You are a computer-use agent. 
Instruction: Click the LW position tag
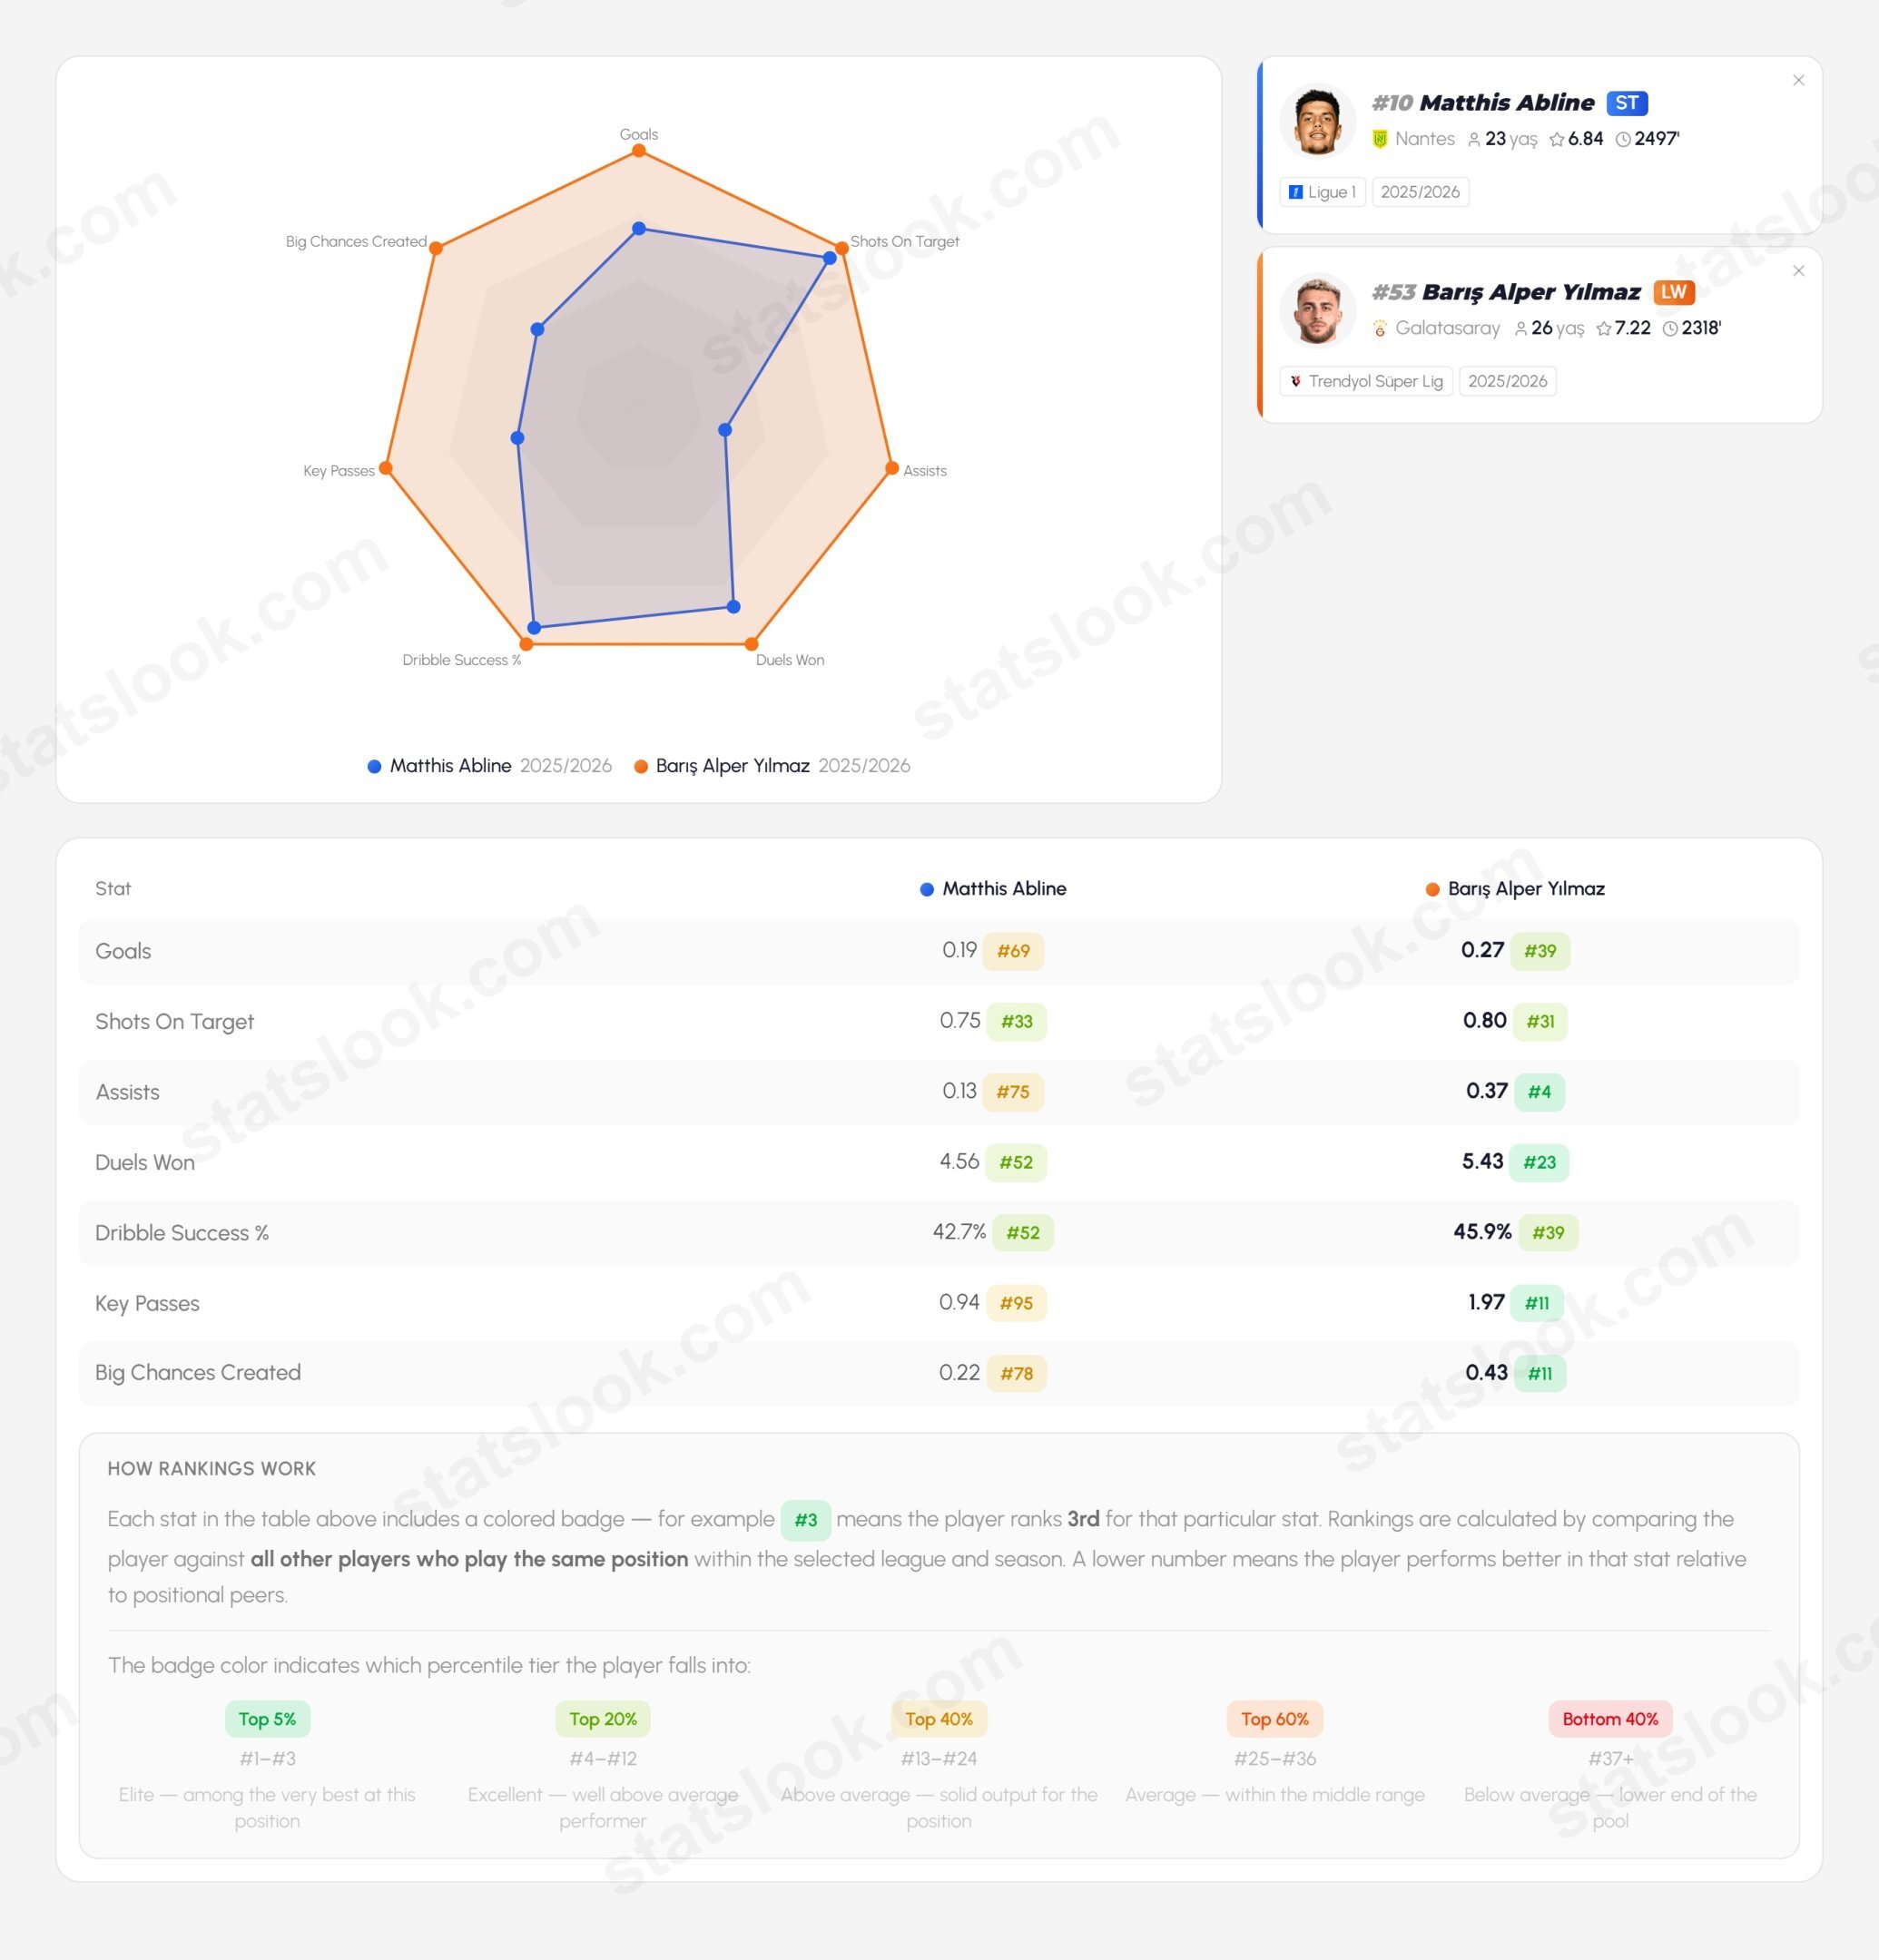[1674, 292]
